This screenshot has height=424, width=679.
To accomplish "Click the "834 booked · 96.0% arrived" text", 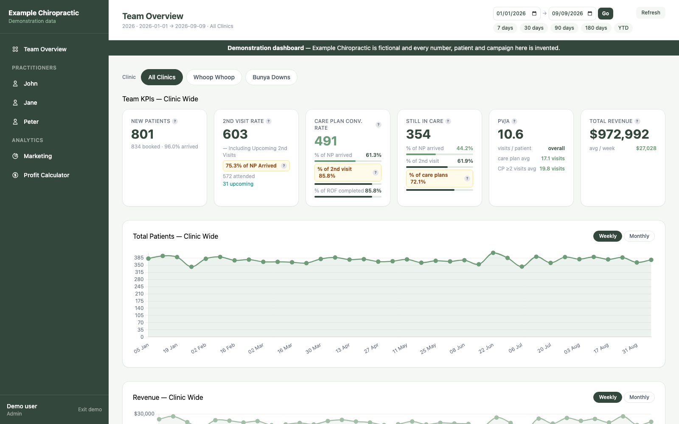I will pos(165,147).
